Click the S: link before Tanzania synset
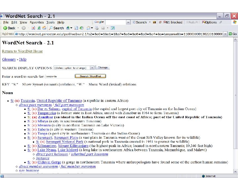 [x=12, y=101]
